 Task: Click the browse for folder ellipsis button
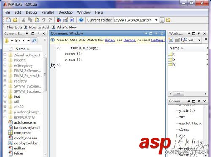pyautogui.click(x=162, y=20)
